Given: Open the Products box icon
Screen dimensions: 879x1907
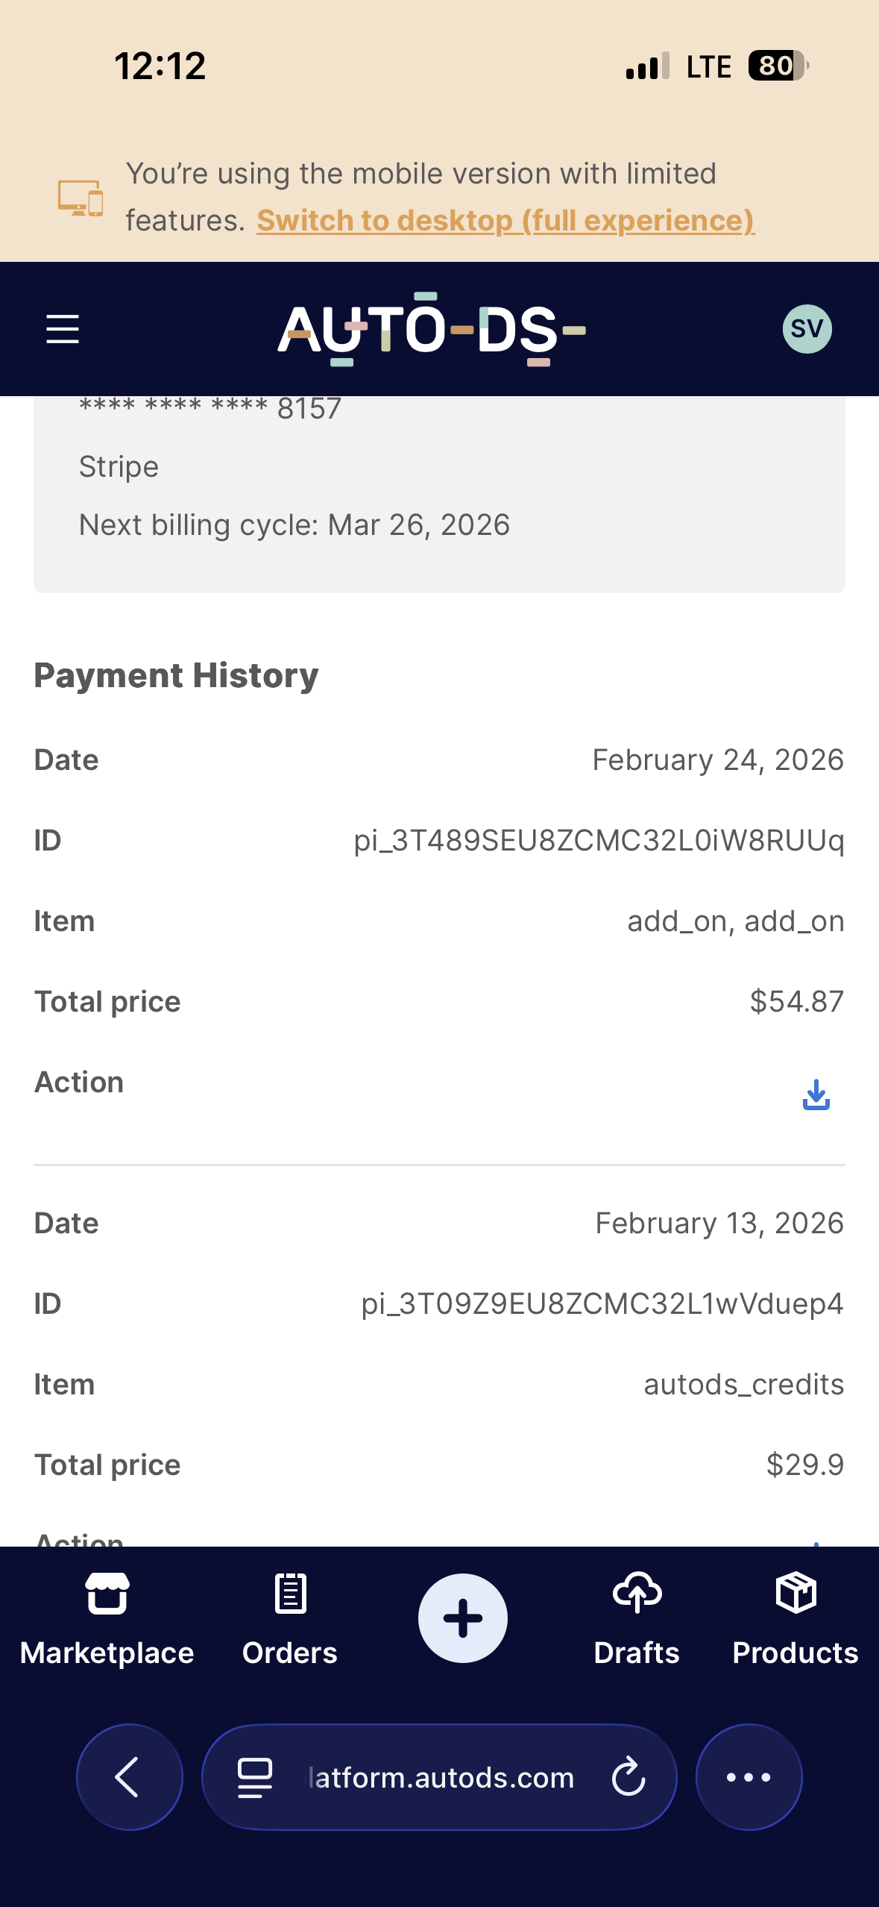Looking at the screenshot, I should [795, 1594].
